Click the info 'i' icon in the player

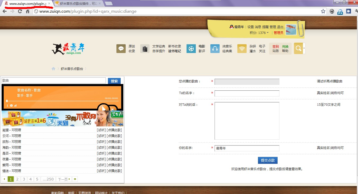click(7, 105)
